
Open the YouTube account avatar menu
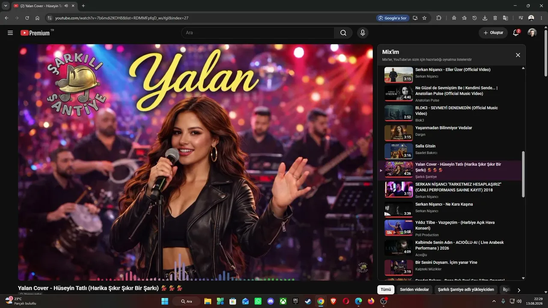532,33
